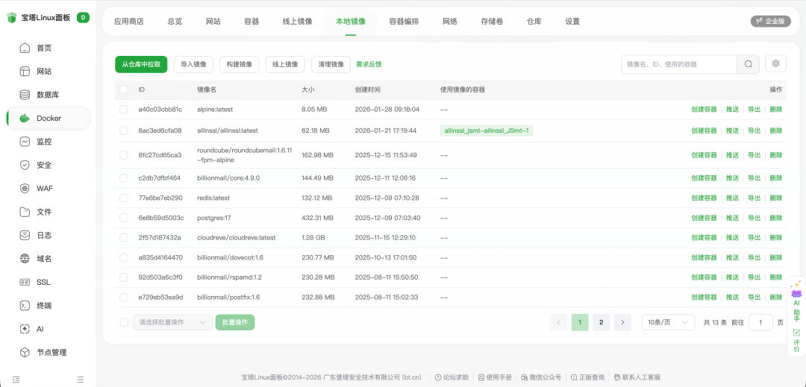Select the Docker whale icon
The image size is (806, 387).
pyautogui.click(x=25, y=118)
